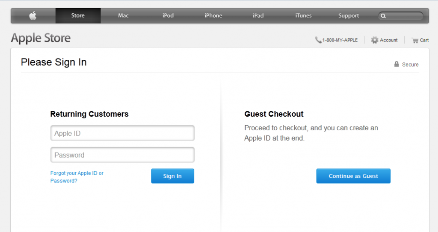Click the Sign In button

tap(173, 176)
